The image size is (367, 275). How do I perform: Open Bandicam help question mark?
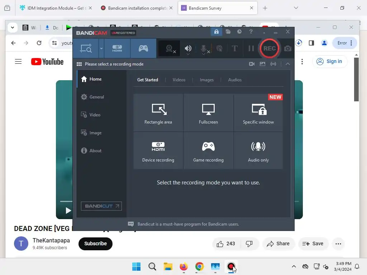(251, 32)
